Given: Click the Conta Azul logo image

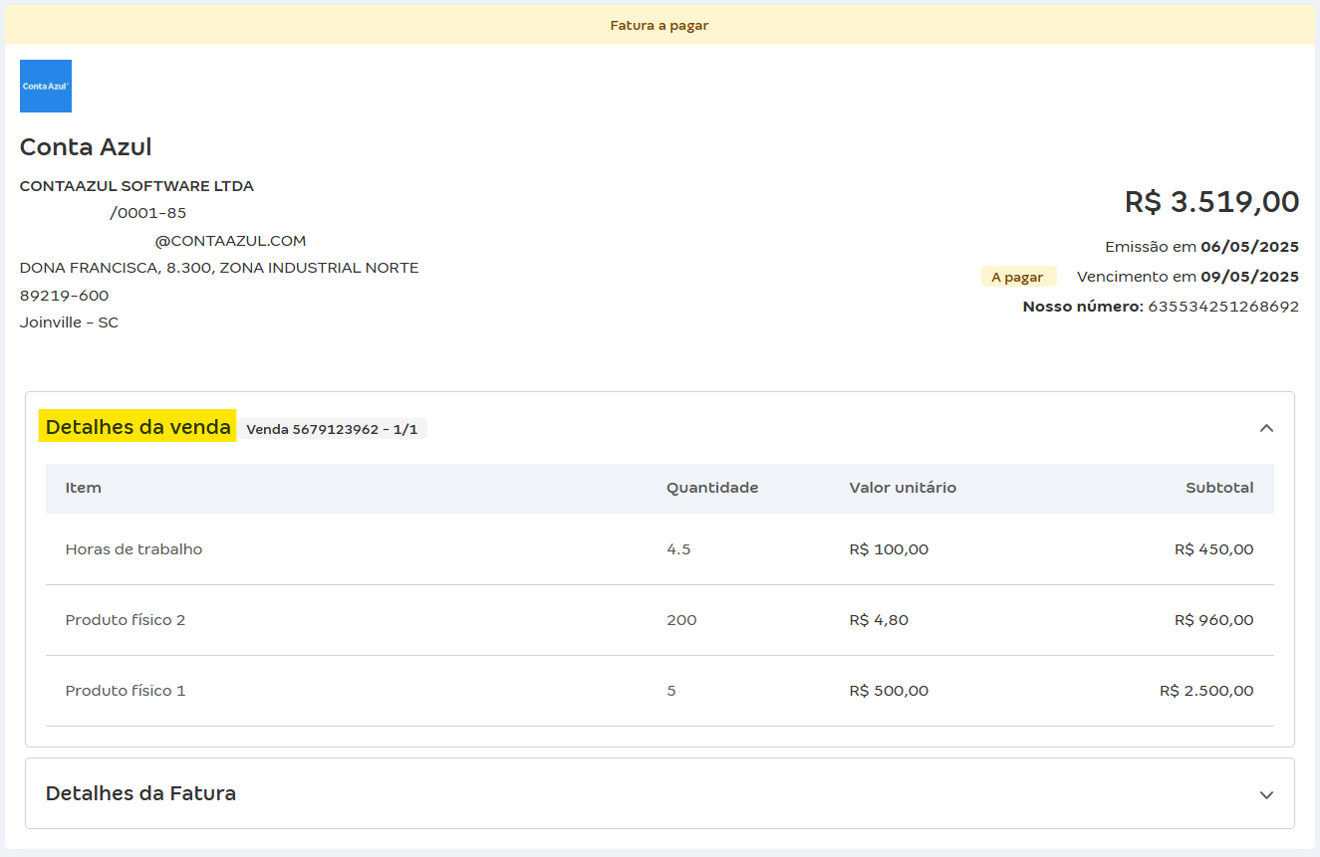Looking at the screenshot, I should pyautogui.click(x=46, y=86).
